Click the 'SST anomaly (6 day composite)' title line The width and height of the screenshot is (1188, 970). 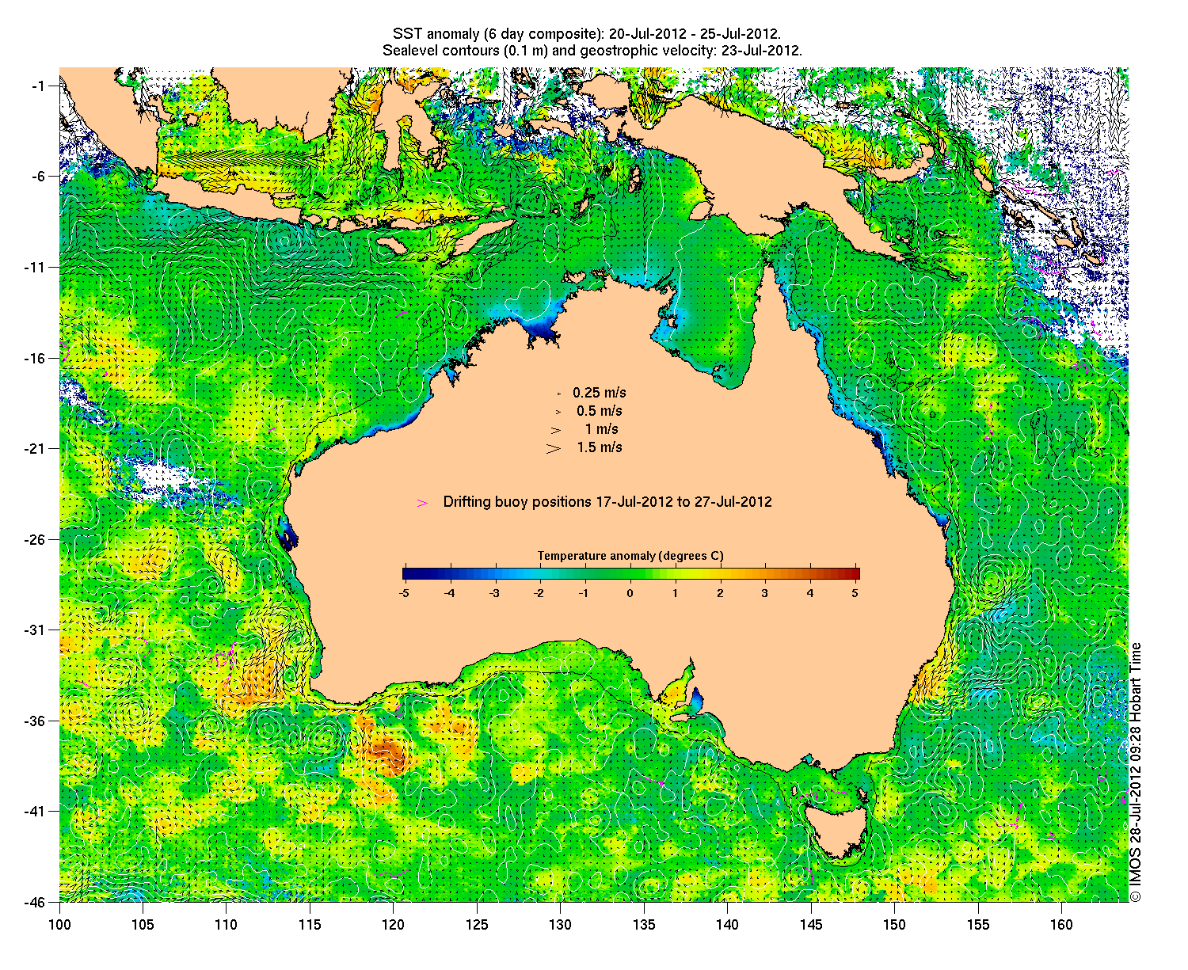[x=587, y=33]
